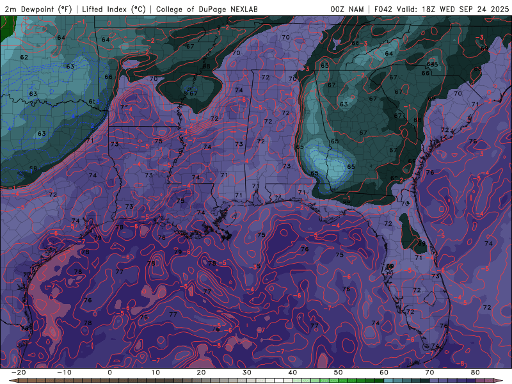Click the "College of DuPage NEXLAB" label

point(207,10)
